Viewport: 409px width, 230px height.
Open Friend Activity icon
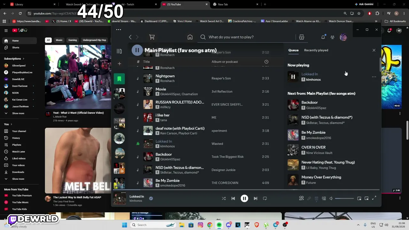[x=332, y=37]
